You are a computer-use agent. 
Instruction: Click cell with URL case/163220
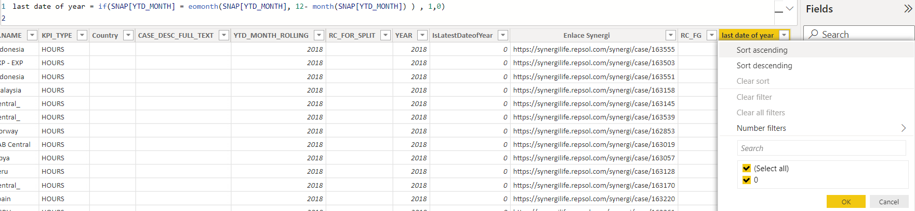coord(594,199)
